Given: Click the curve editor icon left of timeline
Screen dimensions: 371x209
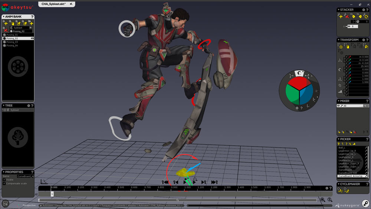Looking at the screenshot, I should tap(44, 182).
